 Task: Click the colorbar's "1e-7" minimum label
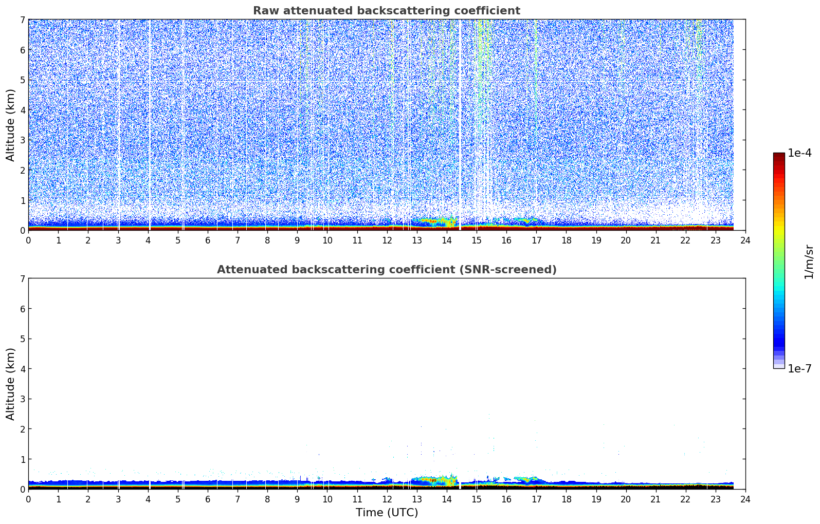pos(799,369)
